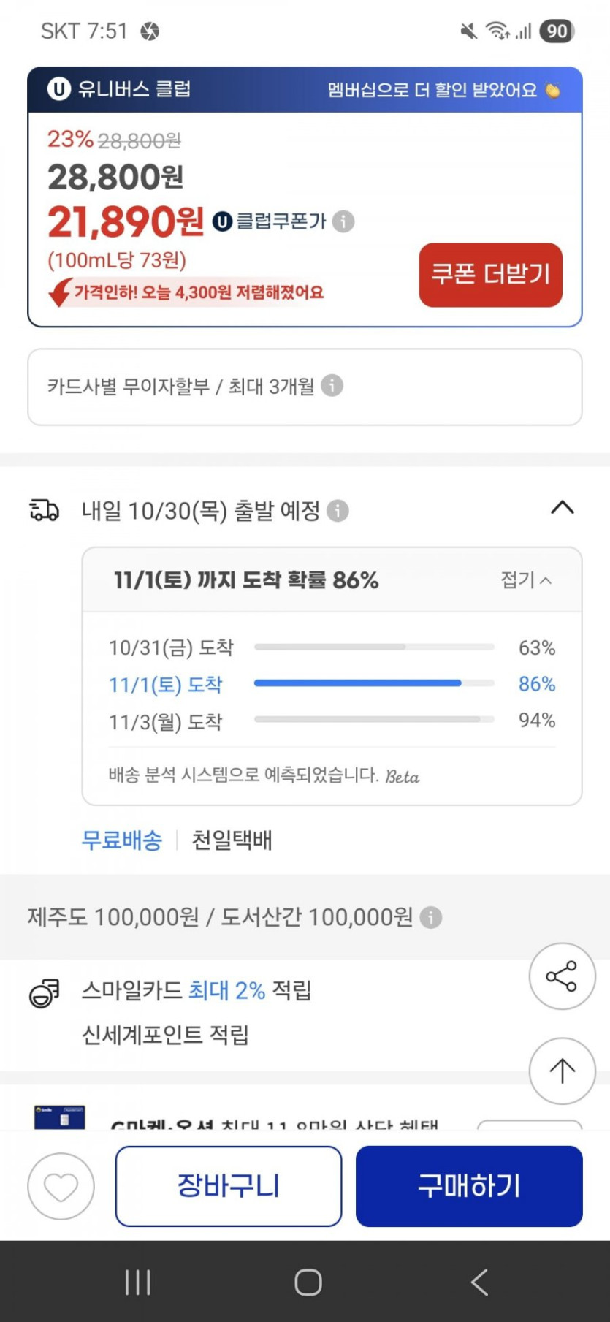The width and height of the screenshot is (610, 1322).
Task: Tap Android recent apps navigation button
Action: click(x=137, y=1282)
